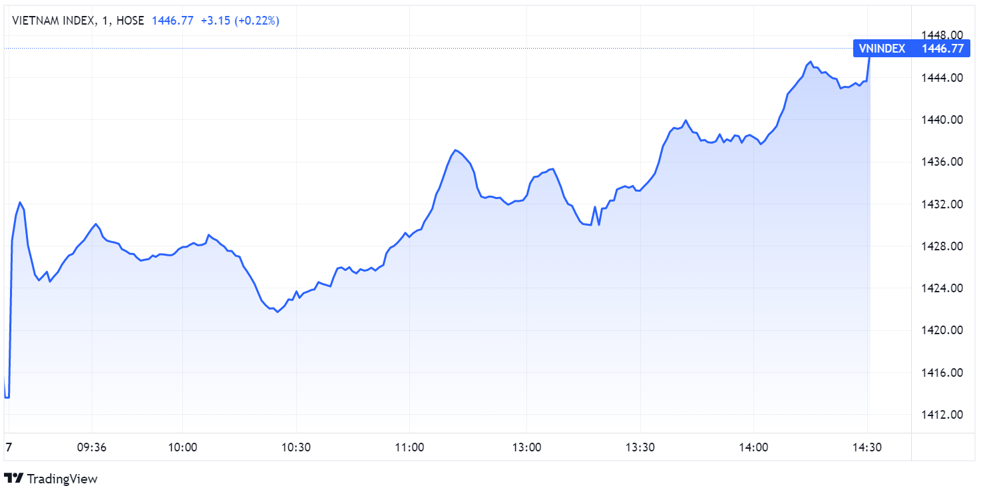The width and height of the screenshot is (985, 496).
Task: Click the +3.15 (+0.22%) change value
Action: pos(240,21)
